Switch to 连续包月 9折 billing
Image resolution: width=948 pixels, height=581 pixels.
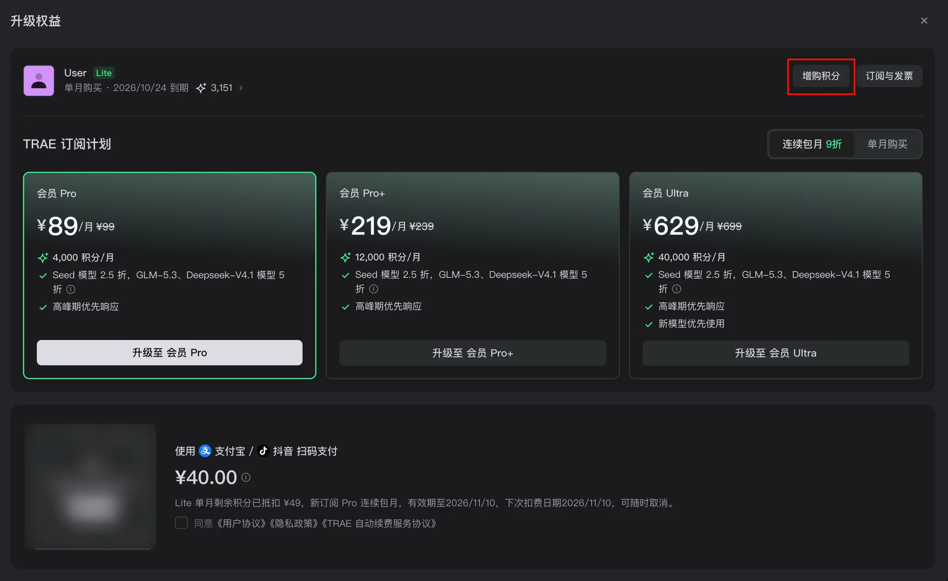tap(812, 144)
